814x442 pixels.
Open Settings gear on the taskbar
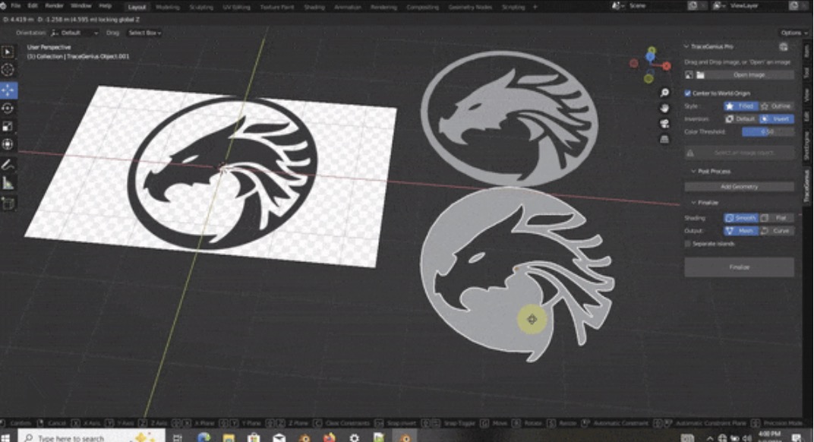click(x=354, y=437)
